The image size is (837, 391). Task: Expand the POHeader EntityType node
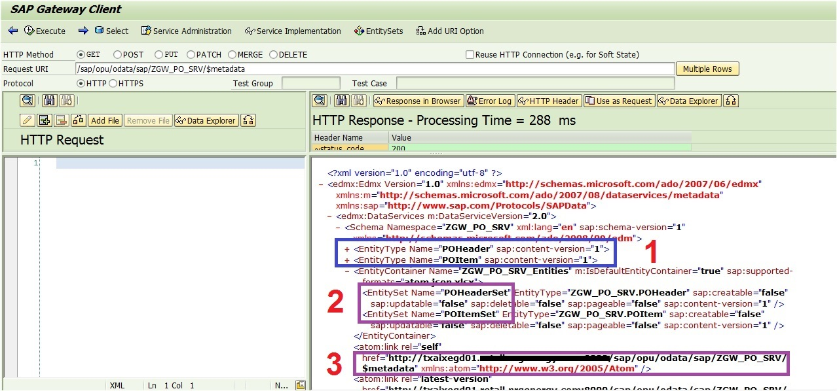(347, 248)
